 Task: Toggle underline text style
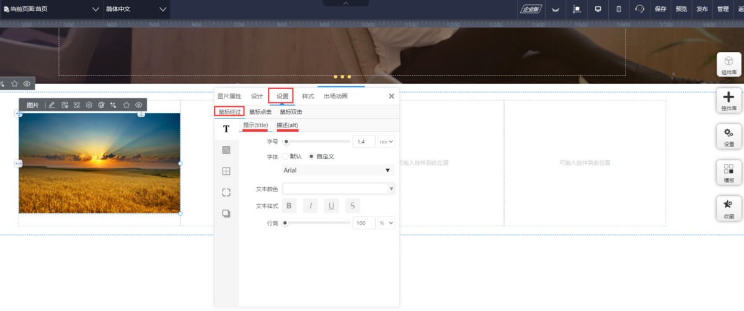click(x=332, y=206)
